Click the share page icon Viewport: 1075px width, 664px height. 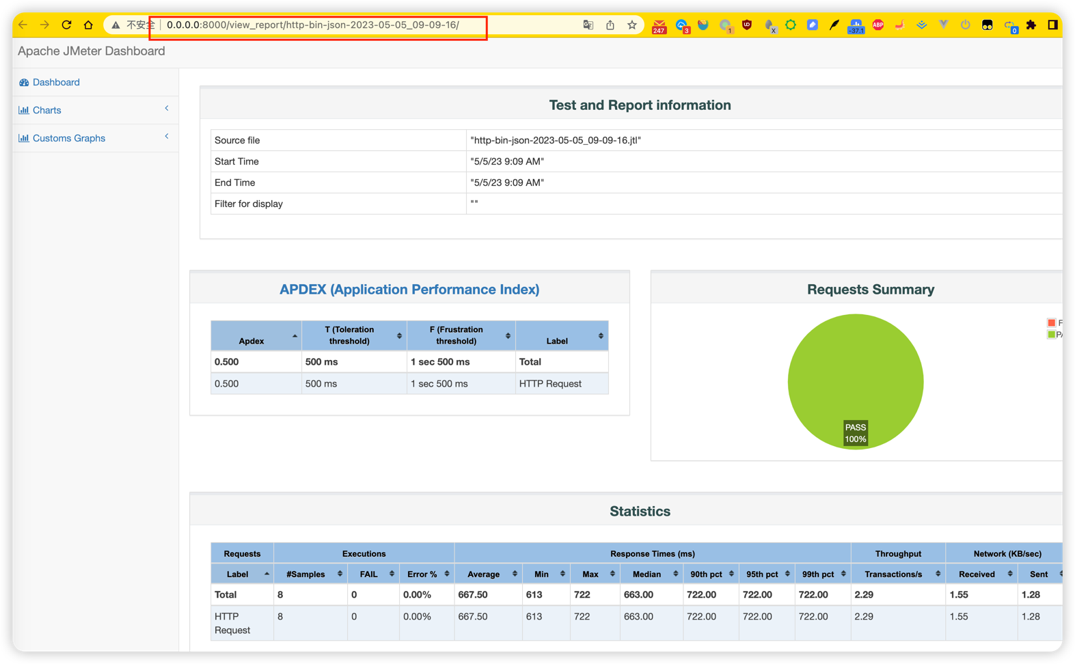pos(610,25)
